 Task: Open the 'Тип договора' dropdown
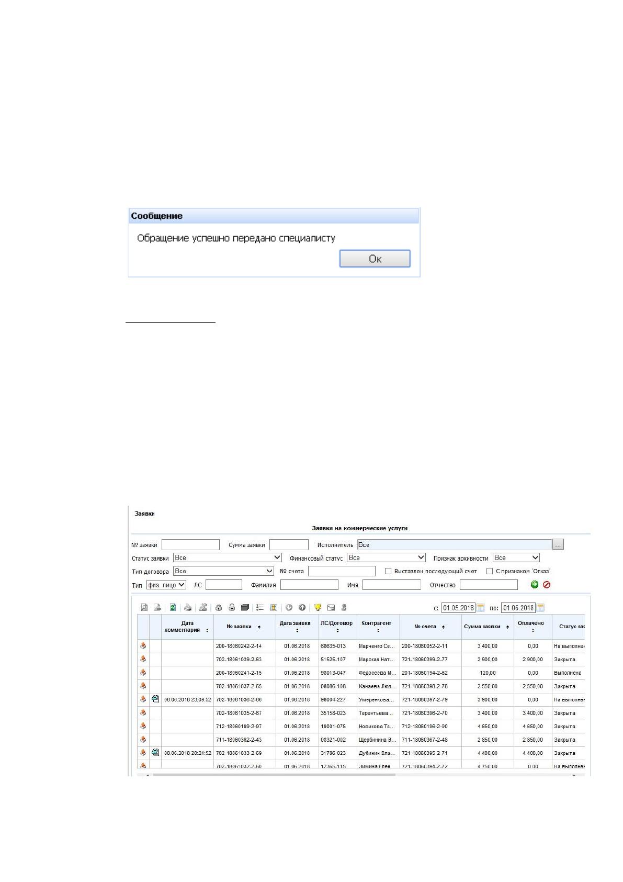[x=224, y=571]
